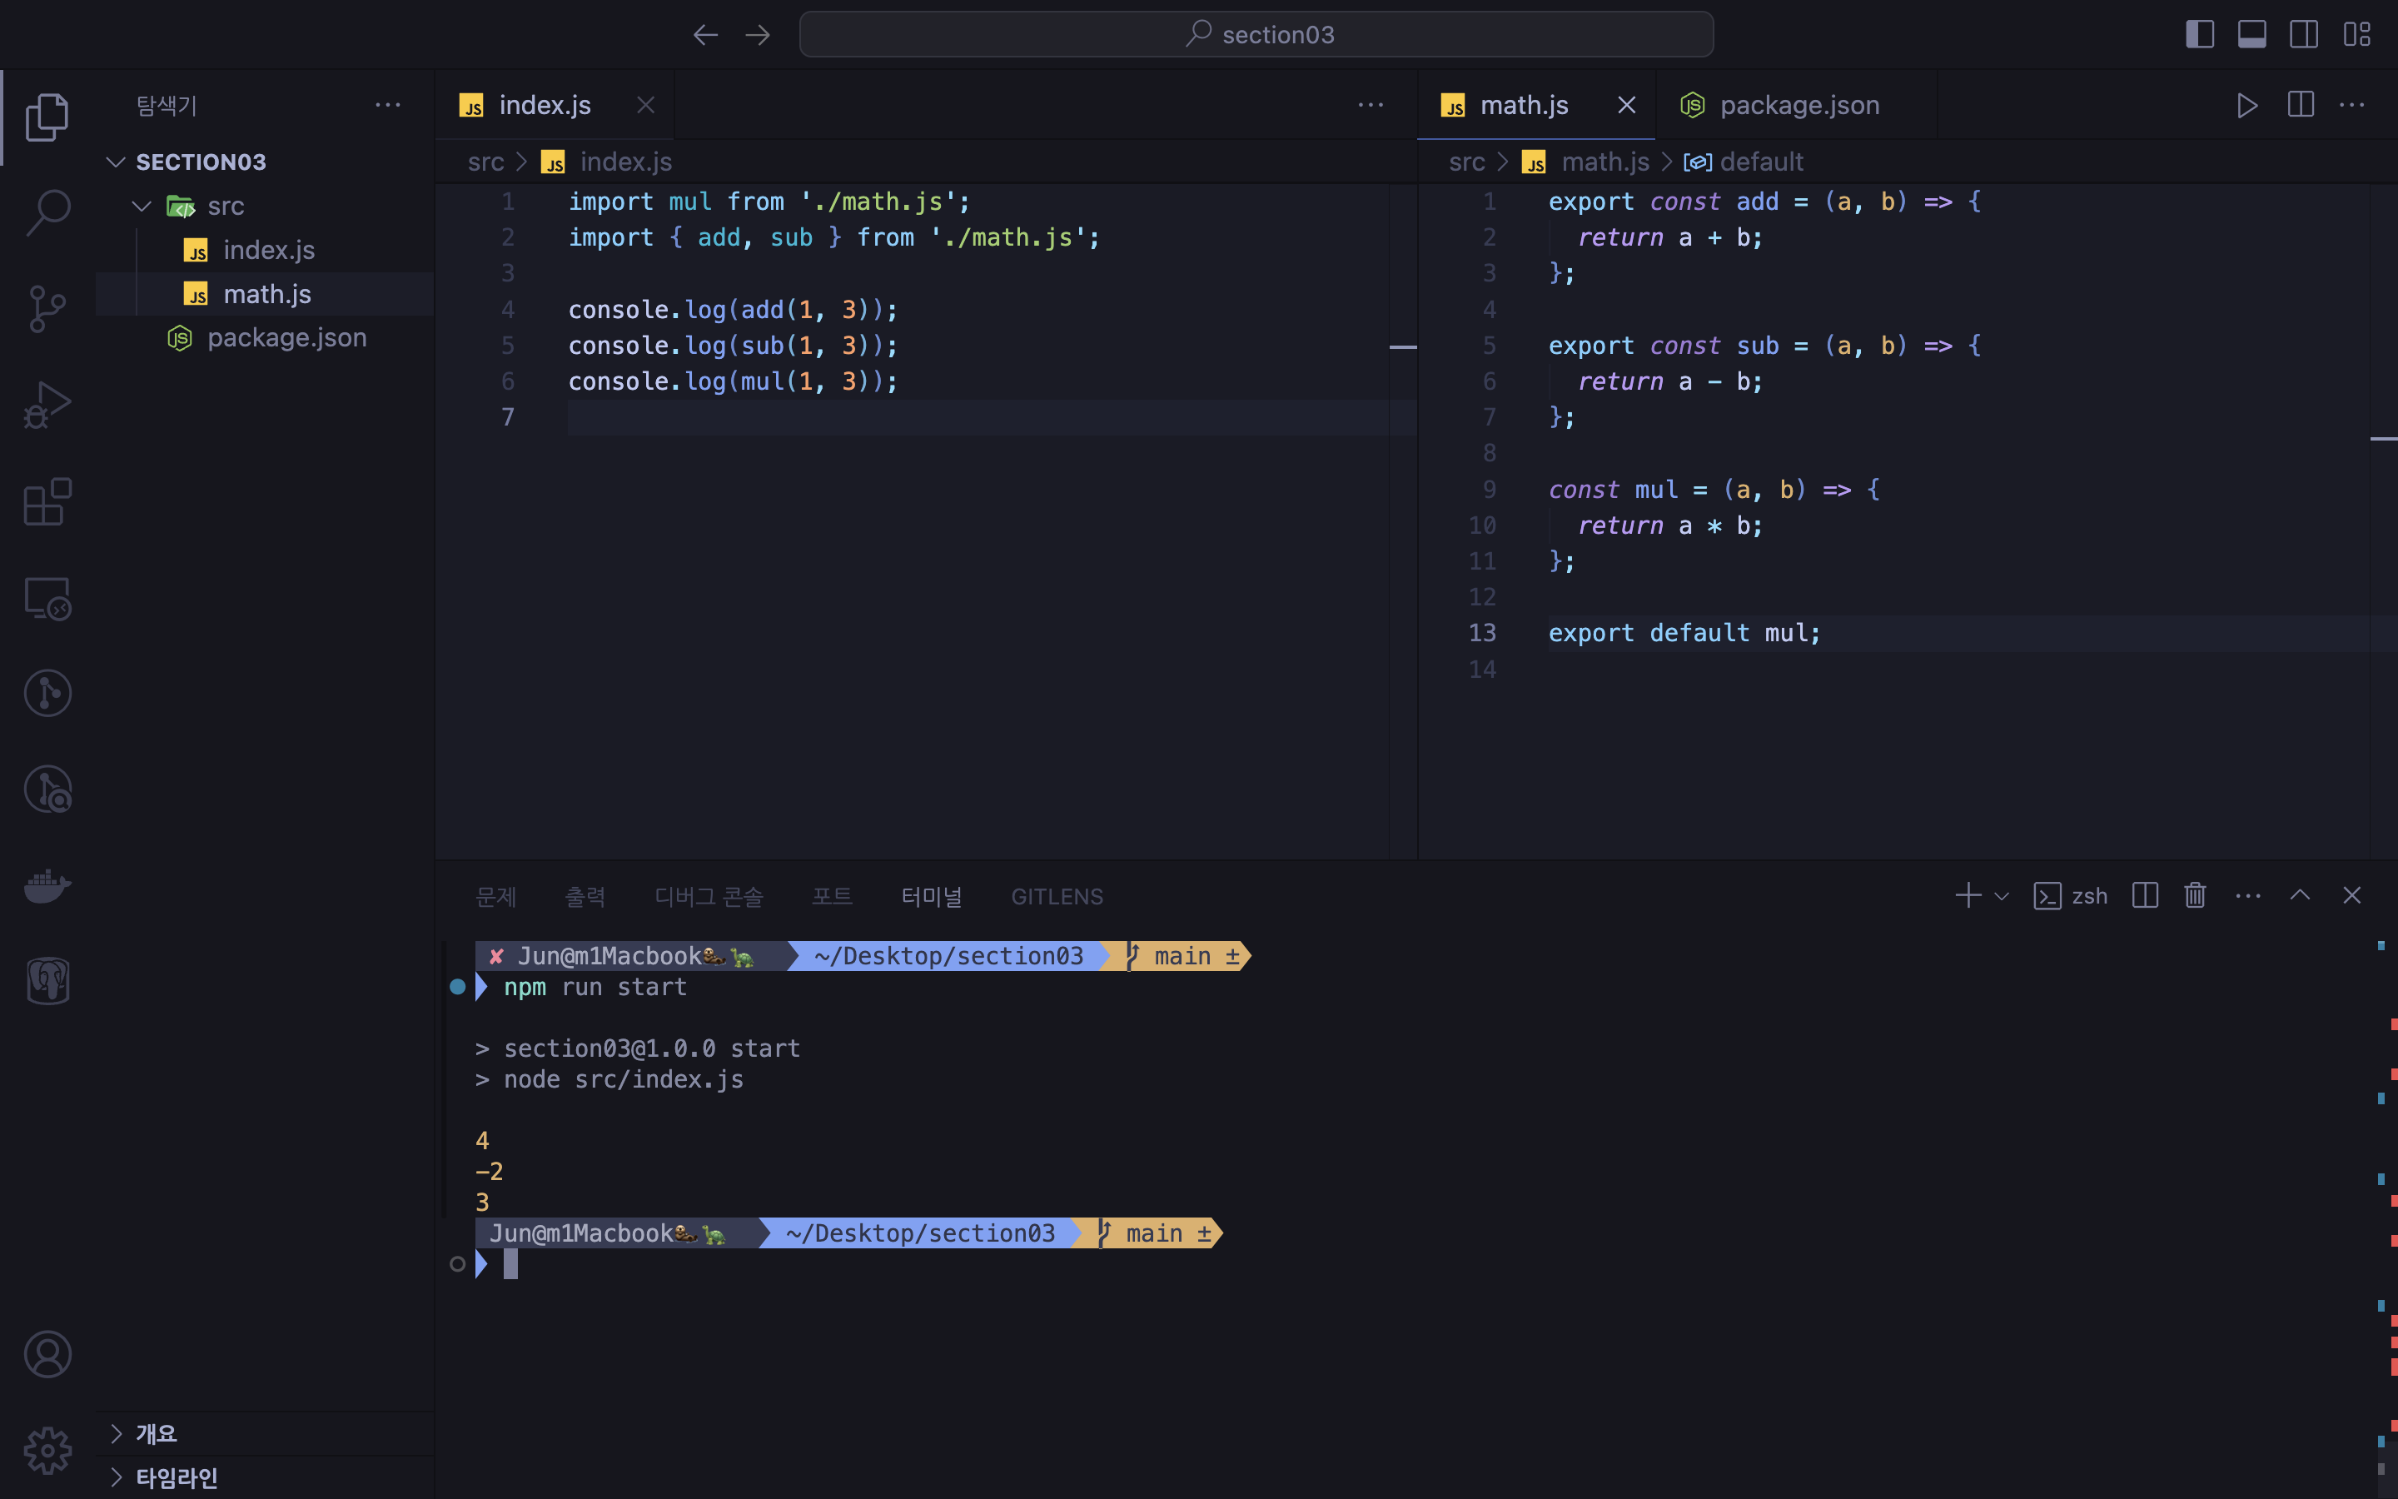Open the Search view in activity bar
The image size is (2398, 1499).
tap(47, 212)
